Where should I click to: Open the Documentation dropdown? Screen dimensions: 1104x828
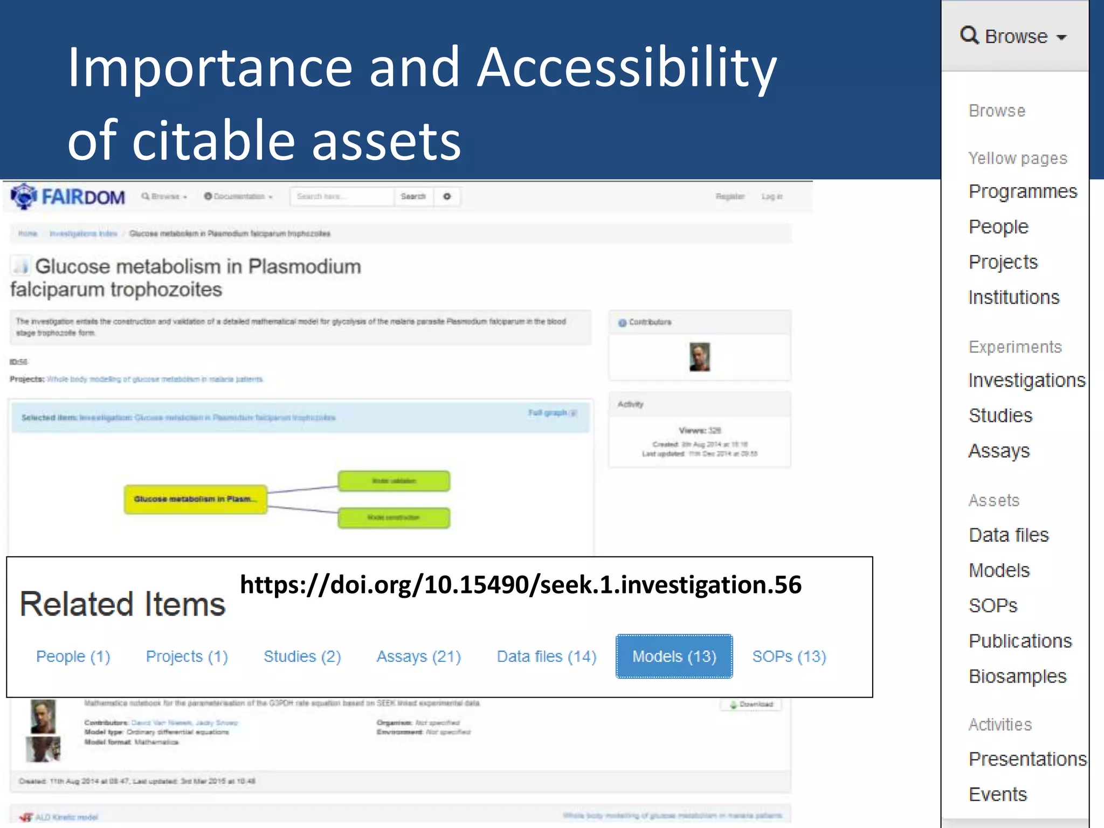tap(238, 196)
